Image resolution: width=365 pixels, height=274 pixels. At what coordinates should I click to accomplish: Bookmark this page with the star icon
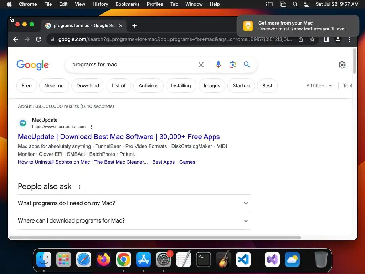[312, 40]
